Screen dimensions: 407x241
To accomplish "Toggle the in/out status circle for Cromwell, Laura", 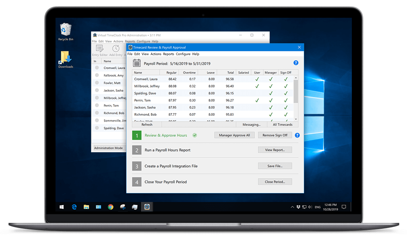I will pos(97,68).
